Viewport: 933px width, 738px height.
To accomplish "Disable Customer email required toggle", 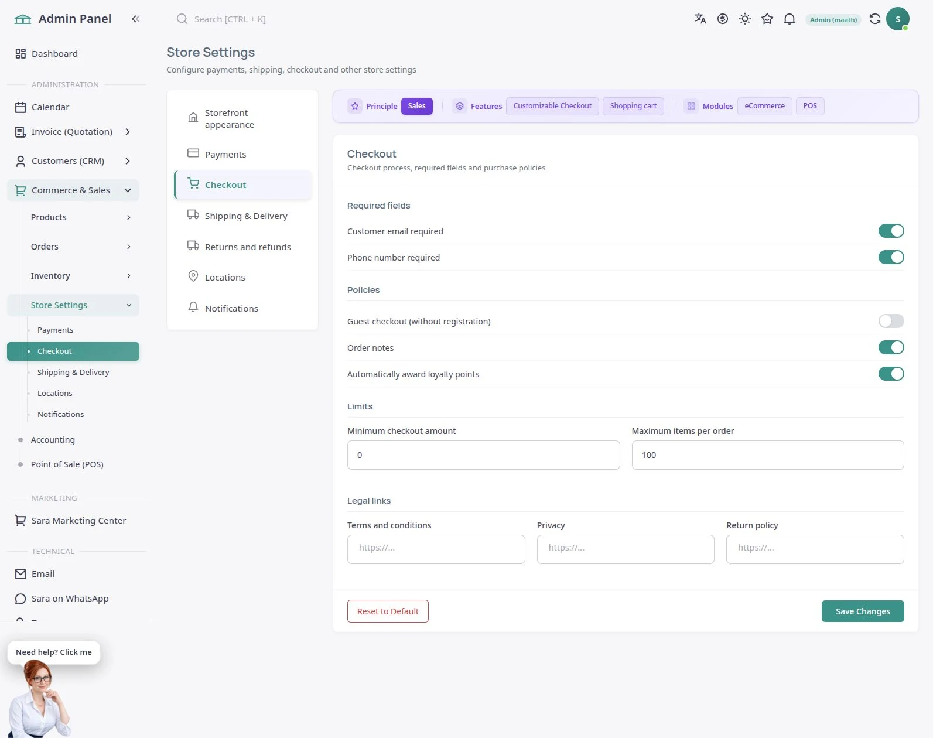I will pos(891,231).
